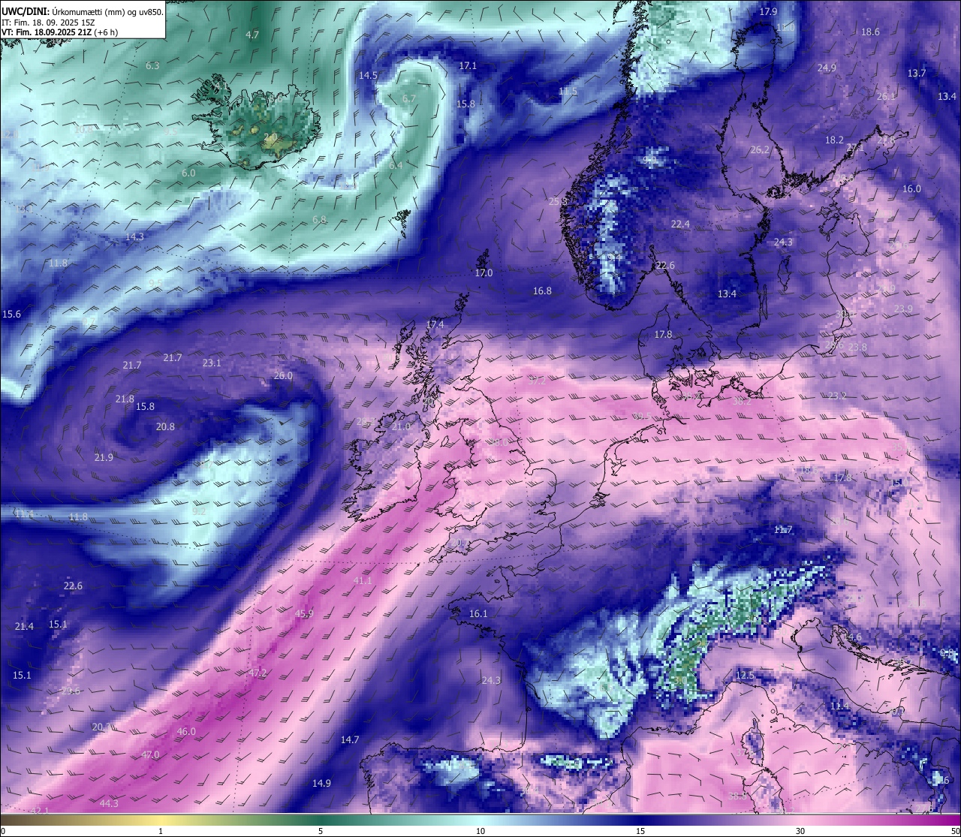Click the 11.7 value label
Screen dimensions: 961x837
(783, 530)
